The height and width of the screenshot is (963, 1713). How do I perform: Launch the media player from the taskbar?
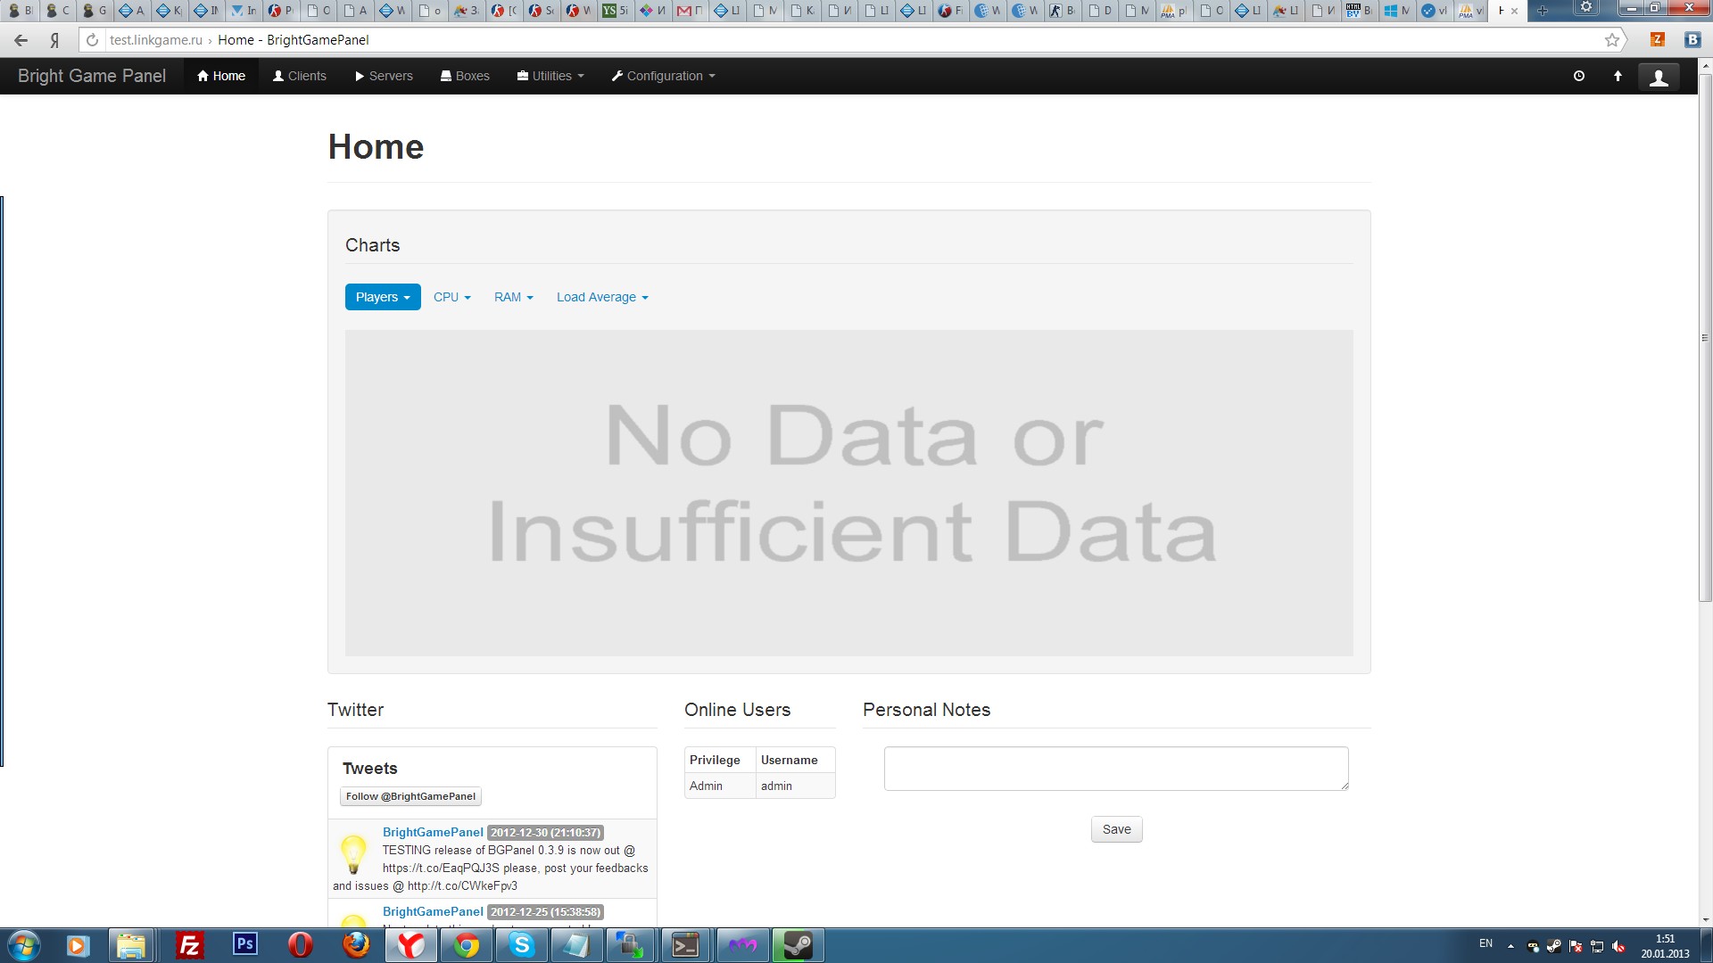[x=77, y=945]
